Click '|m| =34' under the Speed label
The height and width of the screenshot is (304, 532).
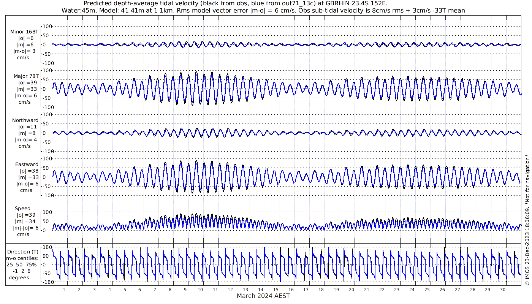click(25, 222)
